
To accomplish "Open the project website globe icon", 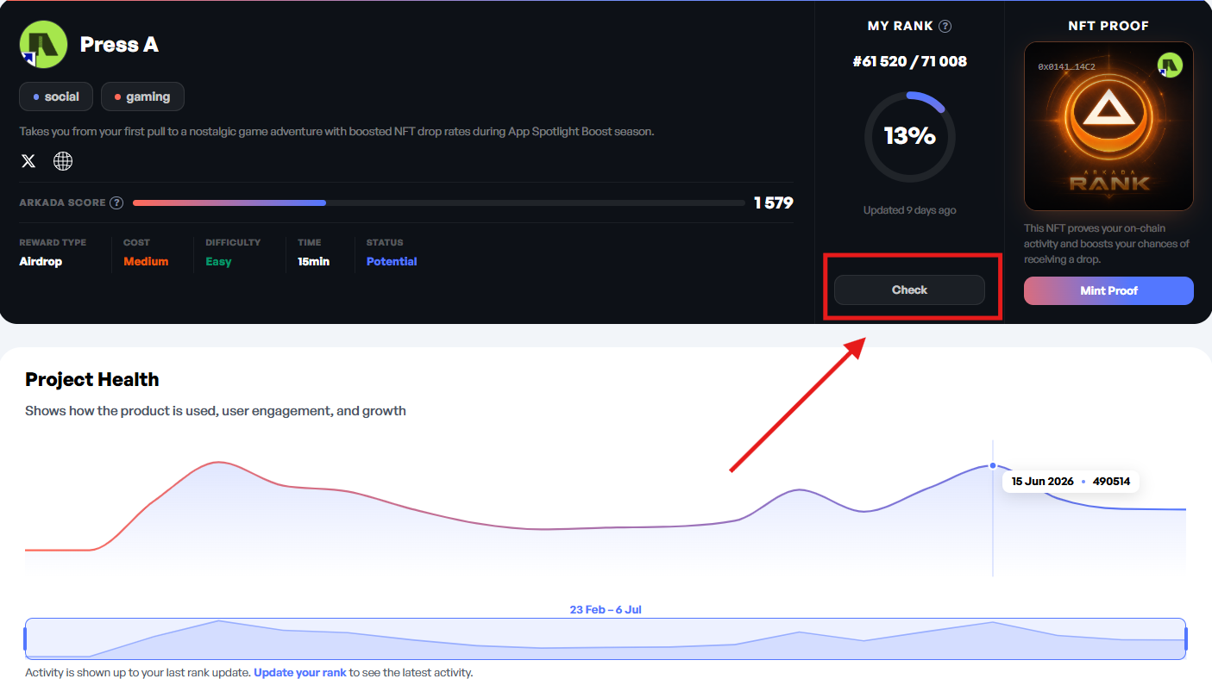I will coord(63,161).
